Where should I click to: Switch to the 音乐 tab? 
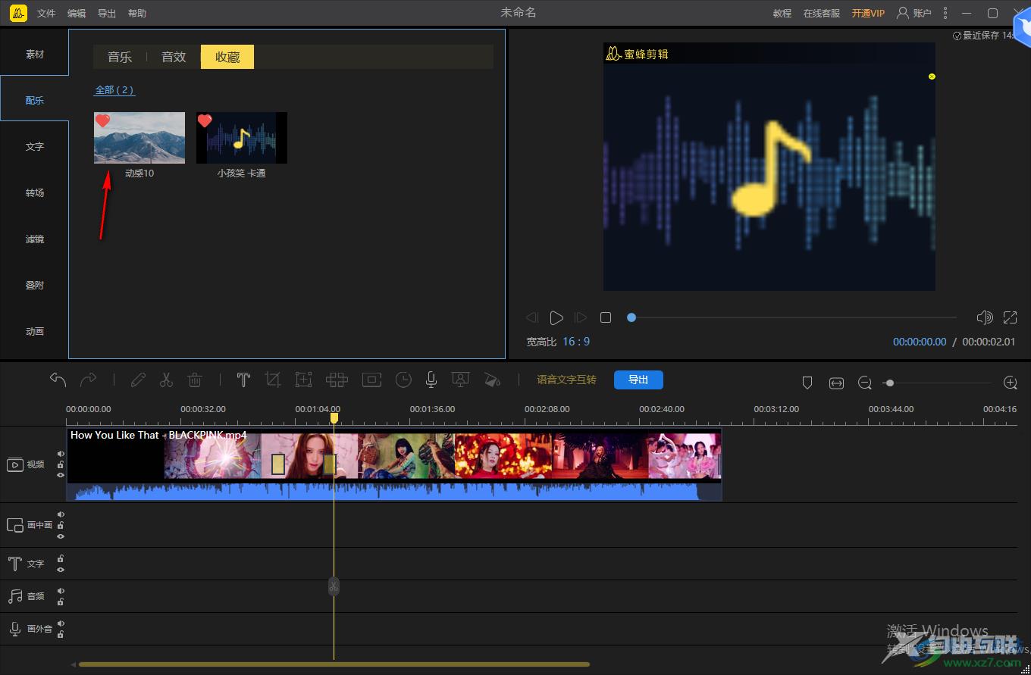(120, 57)
